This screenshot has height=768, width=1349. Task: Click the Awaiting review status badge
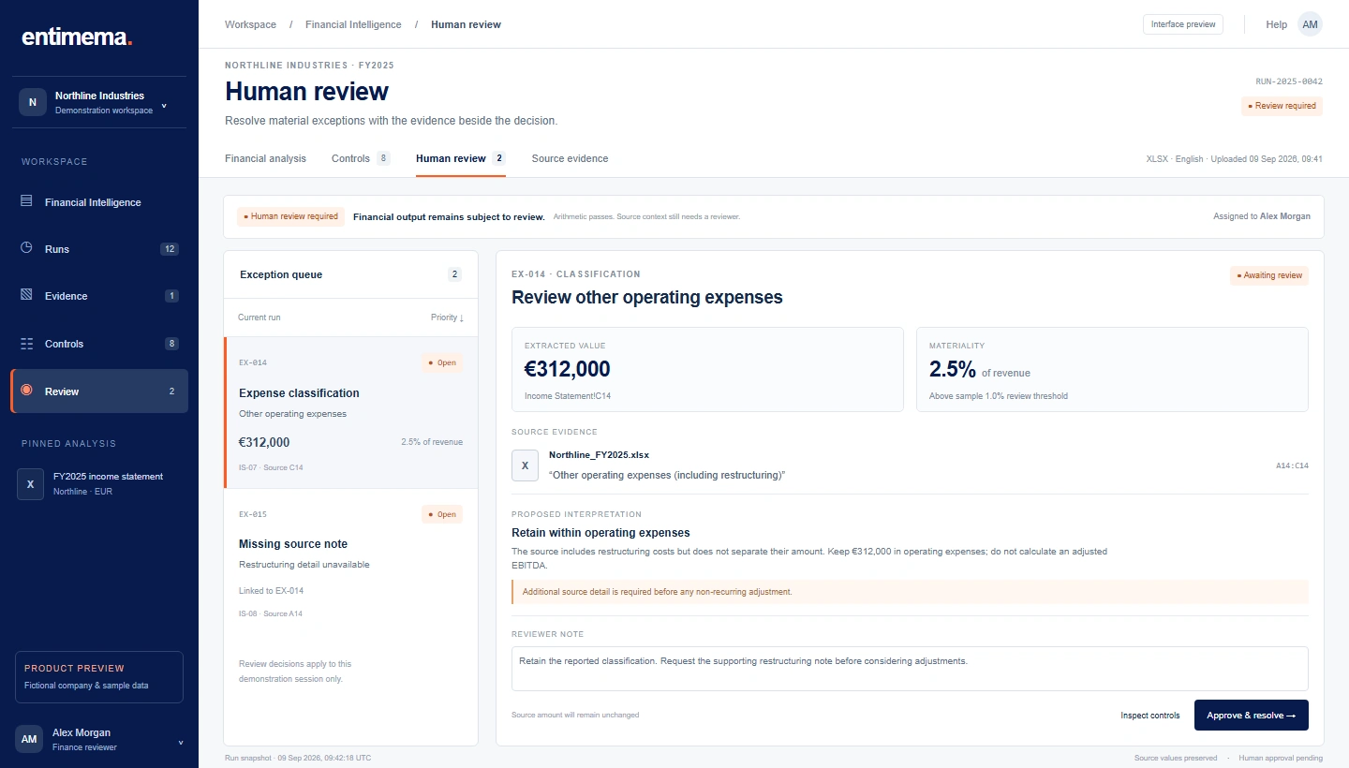[1269, 275]
